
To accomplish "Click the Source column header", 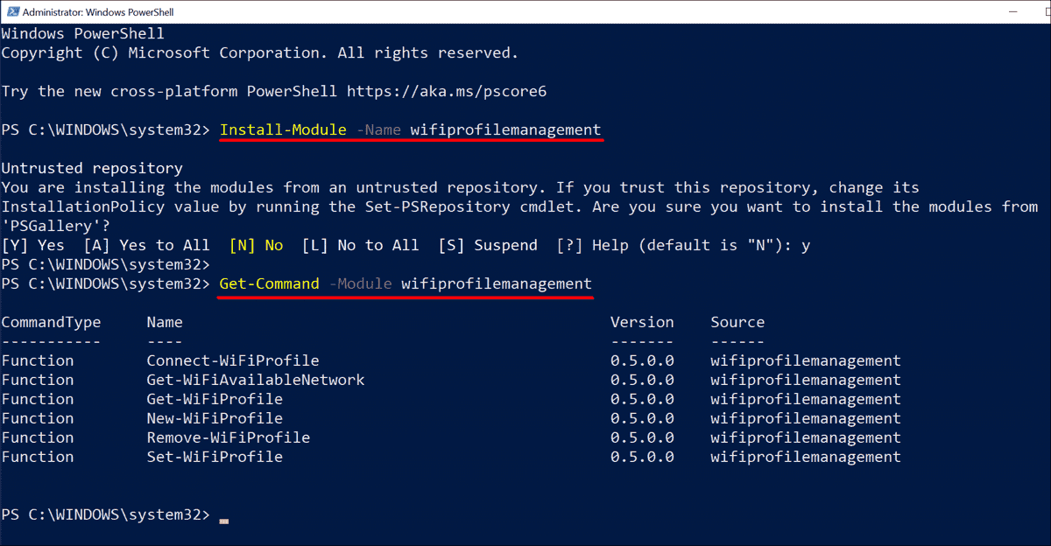I will [737, 321].
